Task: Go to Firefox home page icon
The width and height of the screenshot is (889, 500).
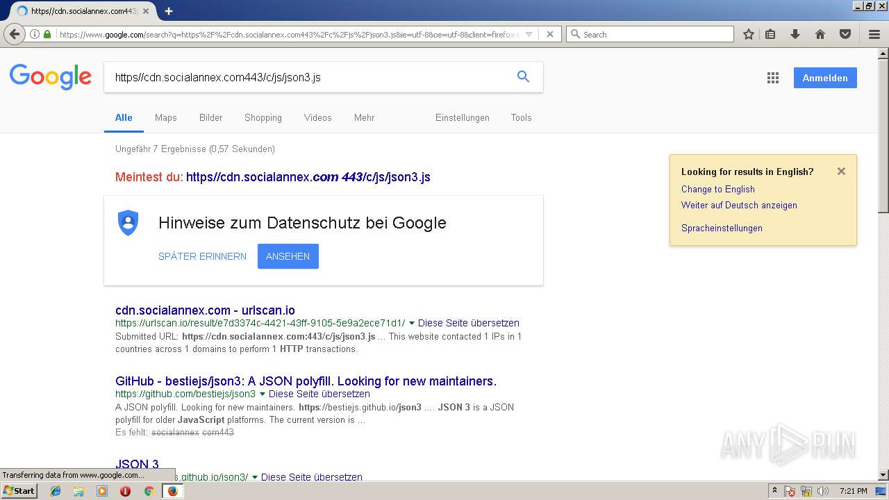Action: click(820, 34)
